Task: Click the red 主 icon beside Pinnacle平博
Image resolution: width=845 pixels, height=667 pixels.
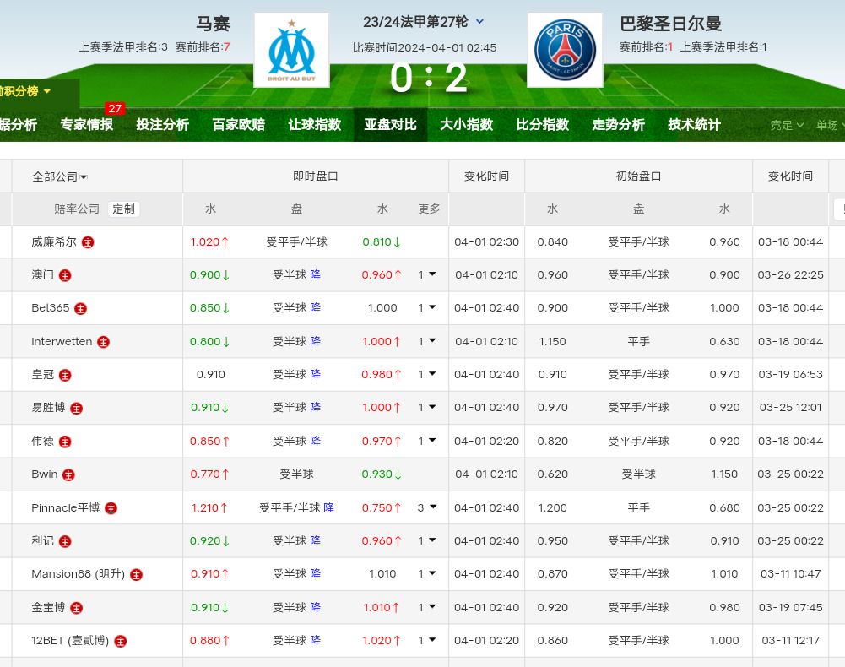Action: click(111, 508)
